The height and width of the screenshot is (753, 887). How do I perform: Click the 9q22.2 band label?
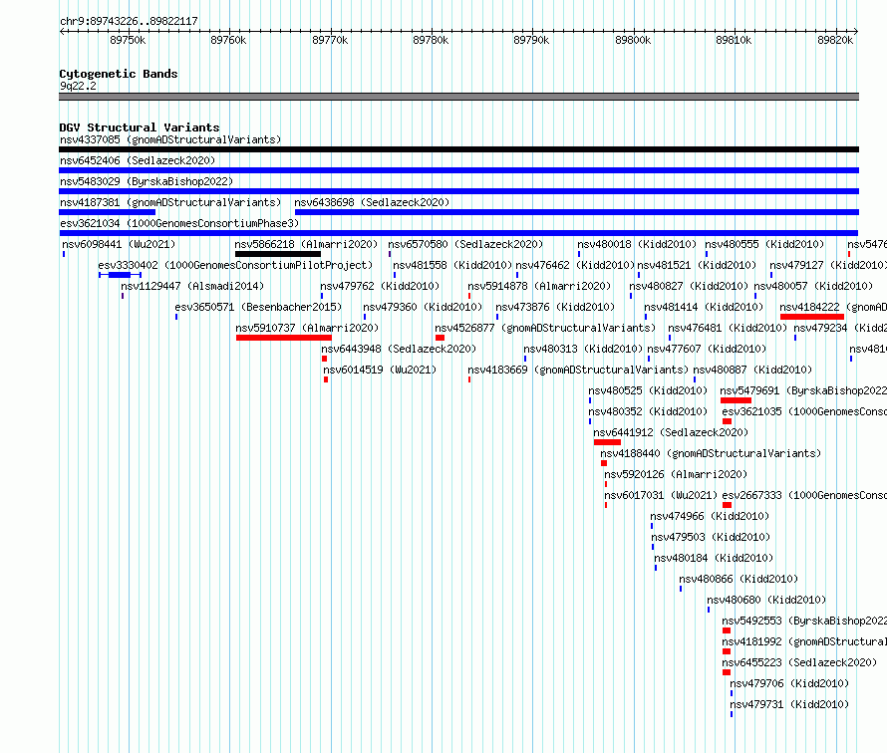(x=78, y=86)
